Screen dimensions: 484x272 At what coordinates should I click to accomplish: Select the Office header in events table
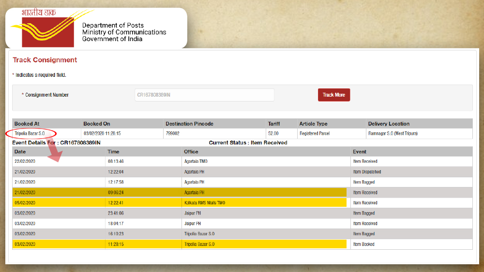click(x=191, y=152)
